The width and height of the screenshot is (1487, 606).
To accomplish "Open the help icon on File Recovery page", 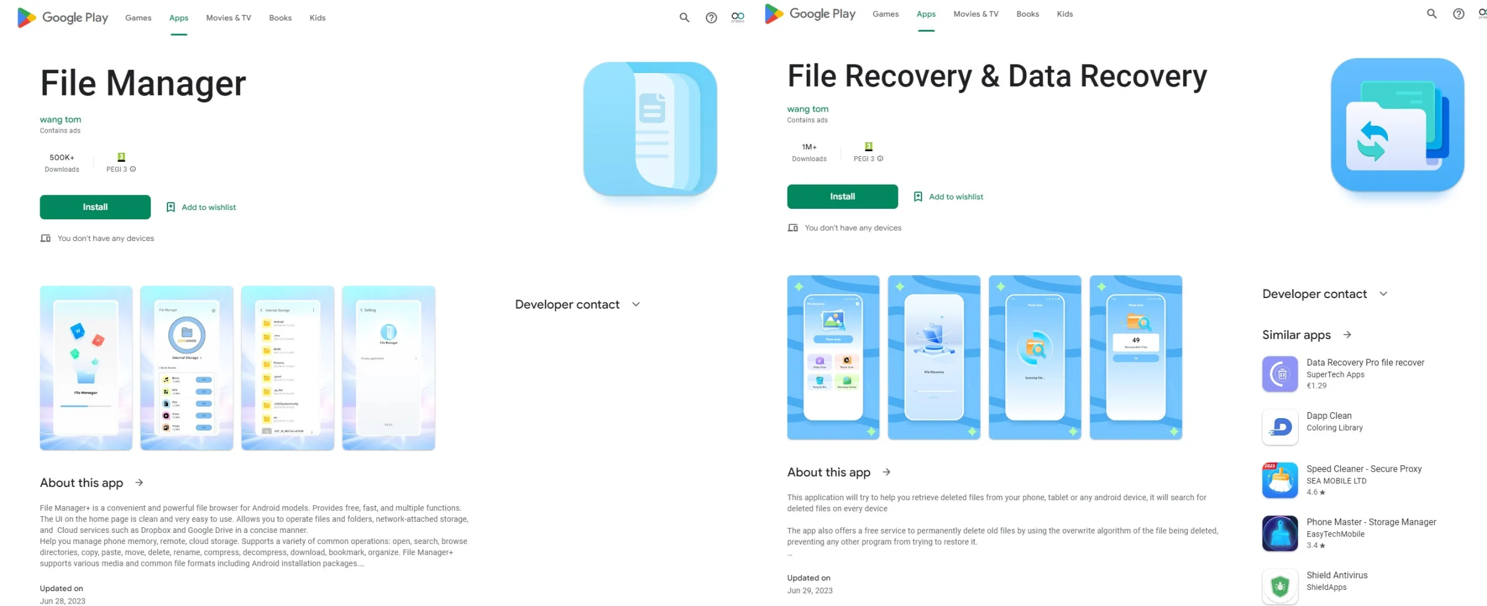I will (x=1458, y=14).
